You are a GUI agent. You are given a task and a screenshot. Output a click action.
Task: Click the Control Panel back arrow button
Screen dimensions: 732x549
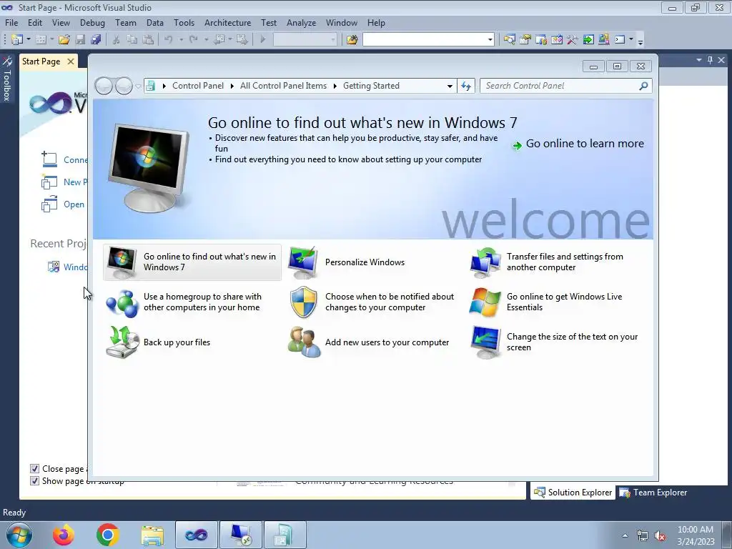point(104,86)
